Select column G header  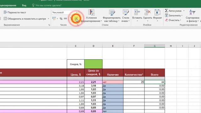155,46
